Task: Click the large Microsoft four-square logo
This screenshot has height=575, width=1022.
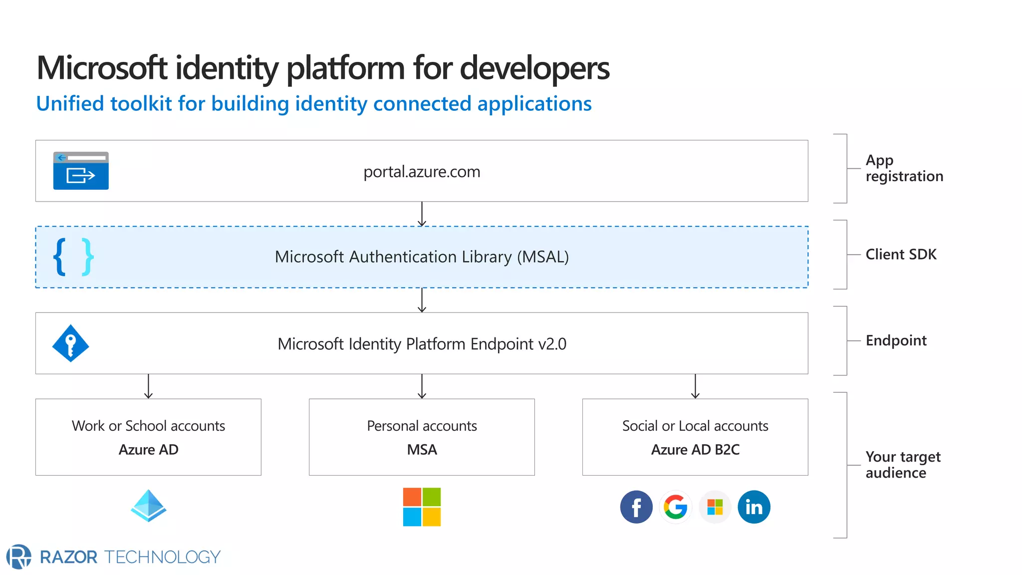Action: point(422,507)
